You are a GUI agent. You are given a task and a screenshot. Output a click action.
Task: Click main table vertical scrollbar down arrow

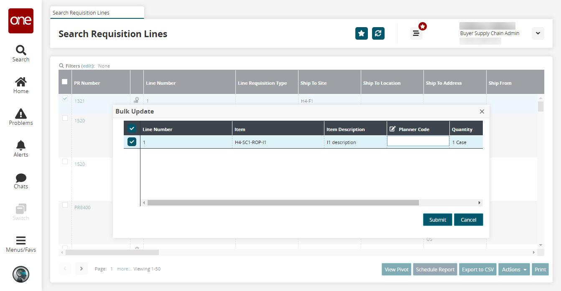[541, 245]
